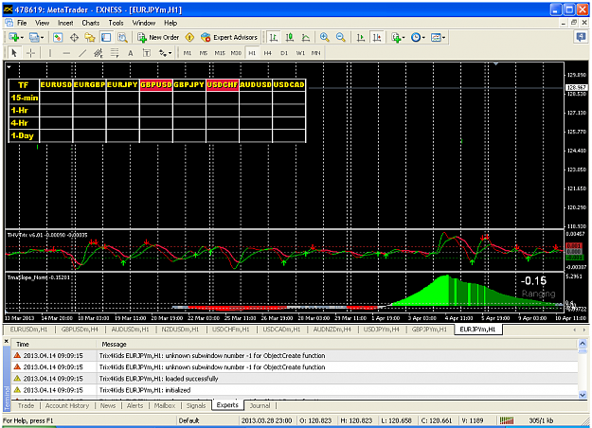
Task: Expand the Templates dropdown arrow
Action: click(x=444, y=38)
